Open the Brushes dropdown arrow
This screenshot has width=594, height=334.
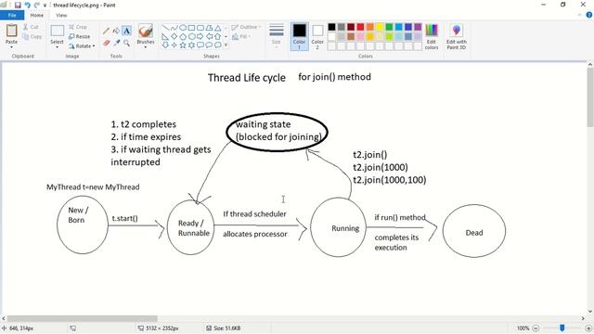click(x=146, y=47)
